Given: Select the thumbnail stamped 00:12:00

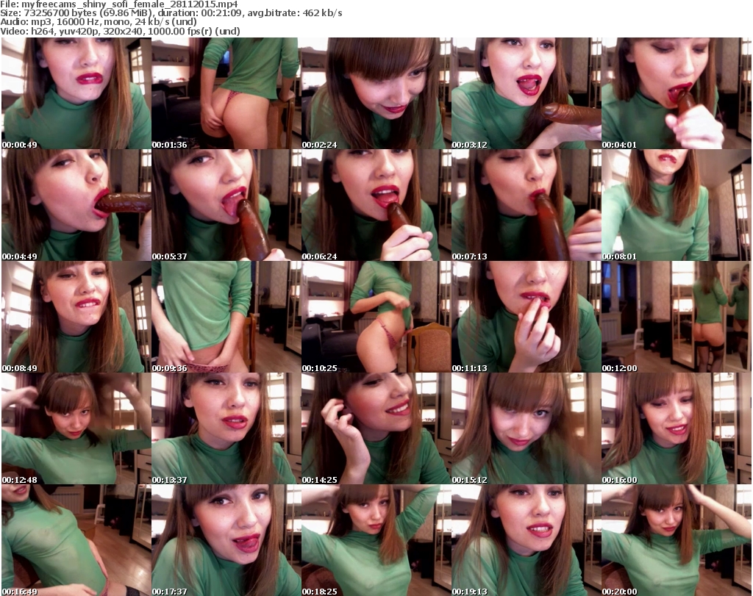Looking at the screenshot, I should pos(677,317).
